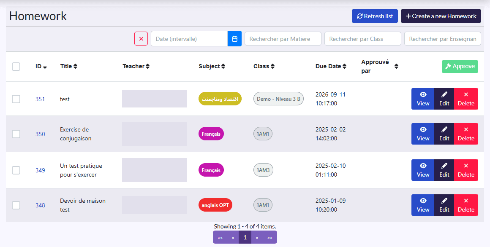This screenshot has width=490, height=247.
Task: Click the Rechercher par Enseignant search box
Action: tap(443, 39)
